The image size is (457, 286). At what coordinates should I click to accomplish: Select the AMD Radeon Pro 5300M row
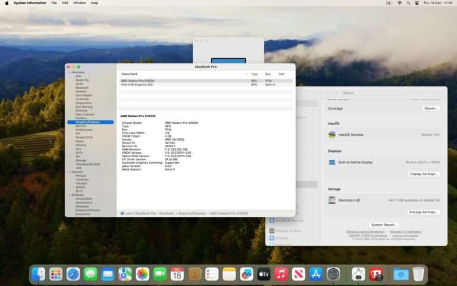click(x=206, y=81)
